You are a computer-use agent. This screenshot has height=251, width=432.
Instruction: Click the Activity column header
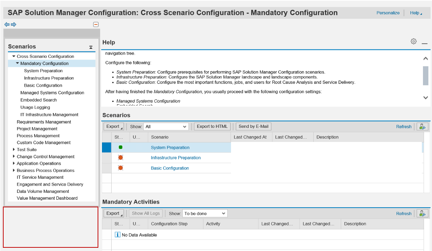(231, 224)
